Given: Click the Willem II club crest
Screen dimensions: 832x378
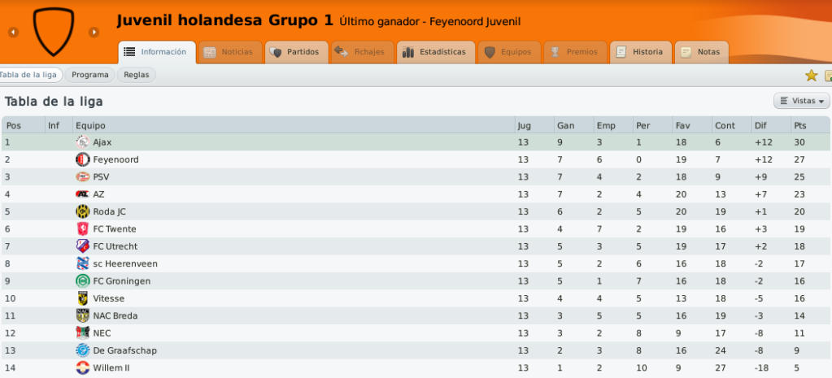Looking at the screenshot, I should point(82,368).
